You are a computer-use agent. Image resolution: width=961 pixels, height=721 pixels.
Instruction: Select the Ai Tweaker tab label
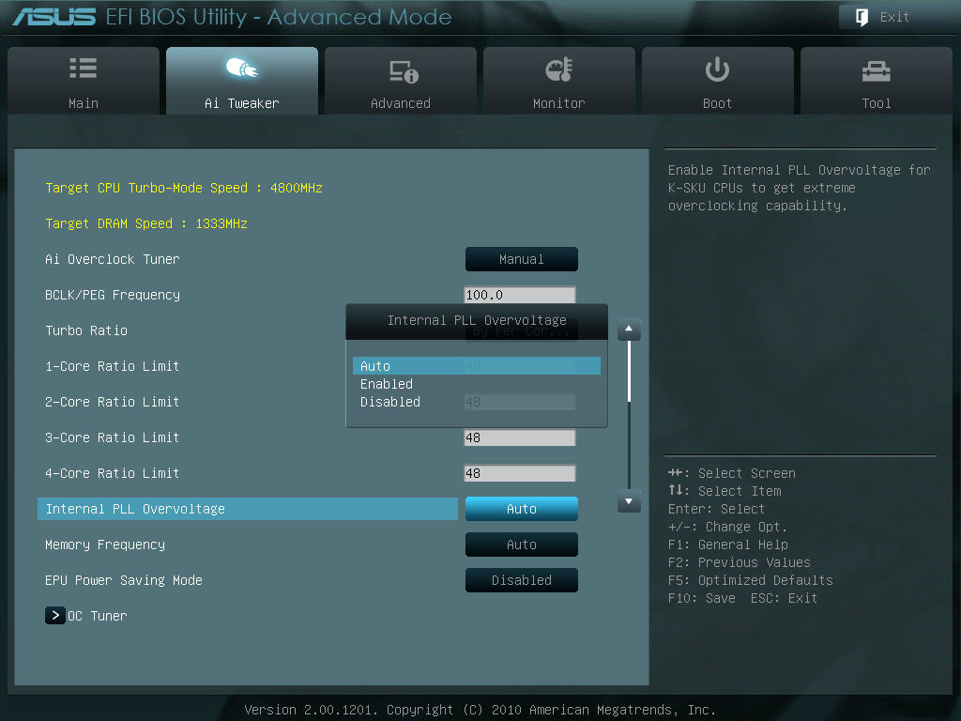coord(242,103)
